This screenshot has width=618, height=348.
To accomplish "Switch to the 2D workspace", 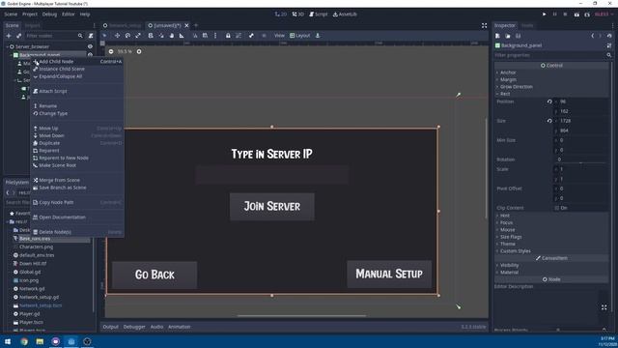I will 281,14.
